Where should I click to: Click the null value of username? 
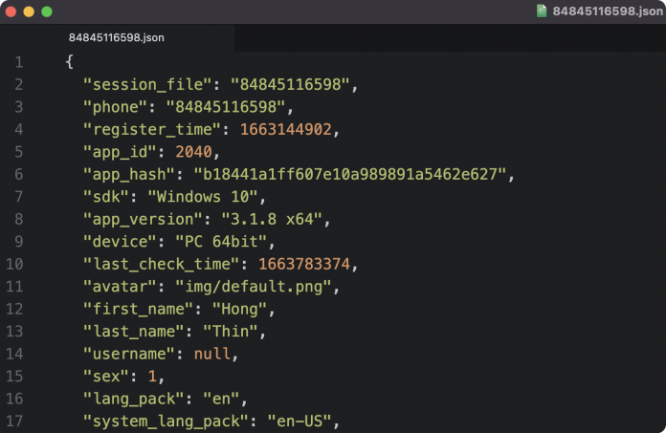click(211, 354)
